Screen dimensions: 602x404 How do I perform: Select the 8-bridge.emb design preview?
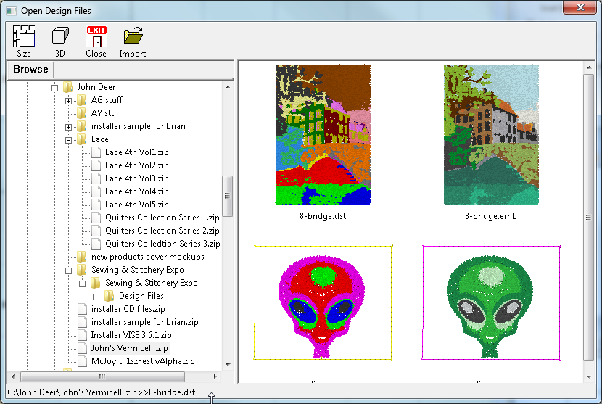(x=491, y=135)
